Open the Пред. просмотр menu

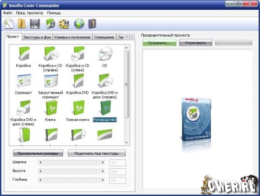pos(30,13)
